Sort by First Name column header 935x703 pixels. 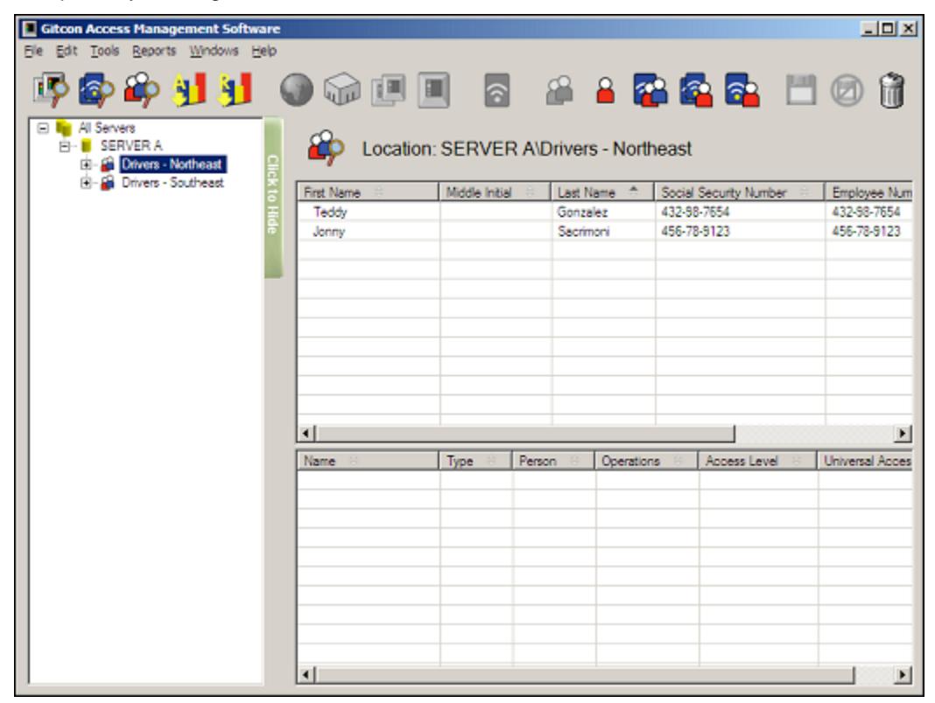coord(368,191)
